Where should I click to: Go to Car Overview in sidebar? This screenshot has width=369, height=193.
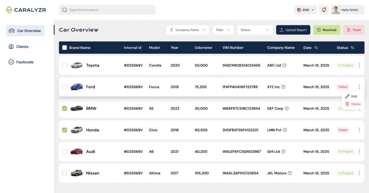(25, 31)
